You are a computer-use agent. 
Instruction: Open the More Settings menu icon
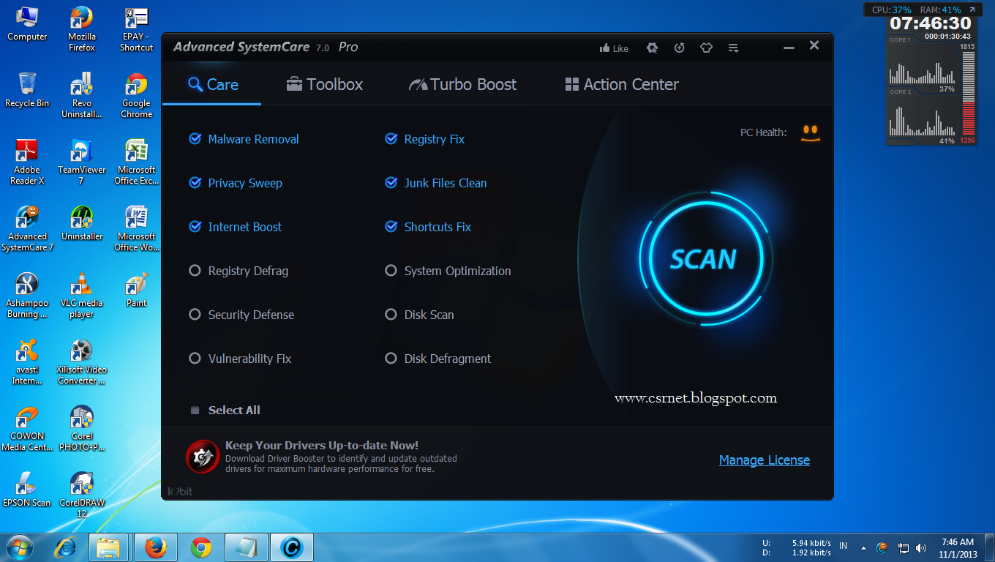733,48
